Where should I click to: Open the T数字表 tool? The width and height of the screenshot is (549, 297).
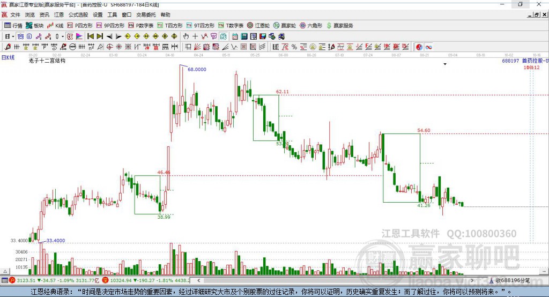tap(231, 26)
